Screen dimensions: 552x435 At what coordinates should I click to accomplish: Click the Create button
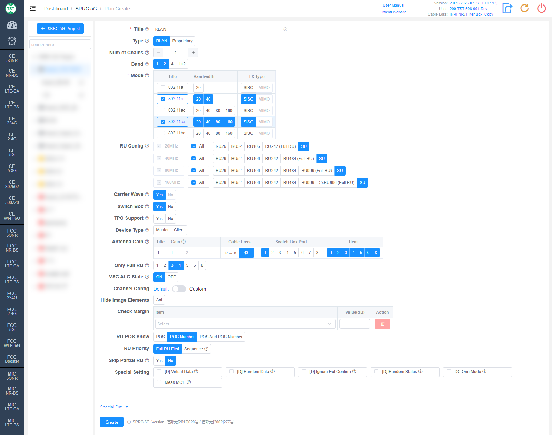click(x=111, y=422)
